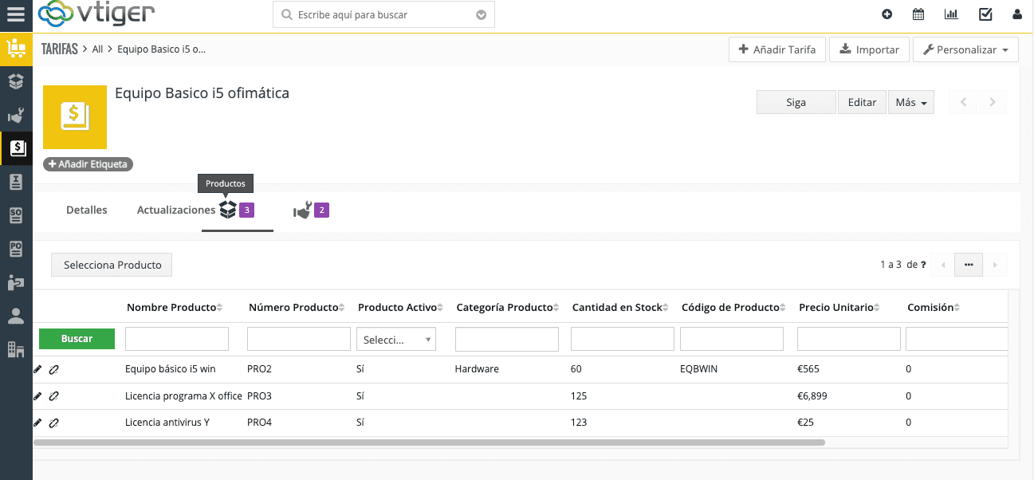Click the user profile icon
Viewport: 1034px width, 480px height.
pyautogui.click(x=1017, y=14)
